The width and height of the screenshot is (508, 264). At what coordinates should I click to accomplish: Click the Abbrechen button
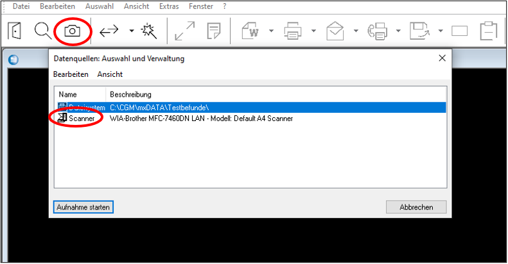[416, 207]
